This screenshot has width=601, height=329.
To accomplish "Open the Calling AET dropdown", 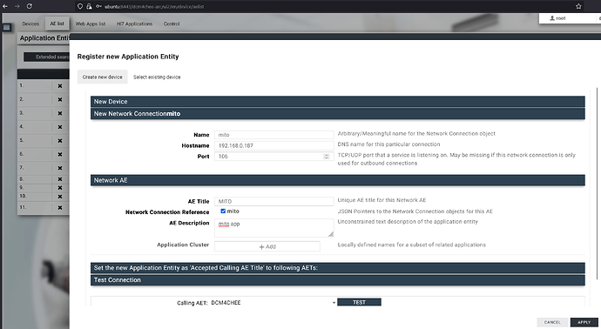I will (x=273, y=303).
